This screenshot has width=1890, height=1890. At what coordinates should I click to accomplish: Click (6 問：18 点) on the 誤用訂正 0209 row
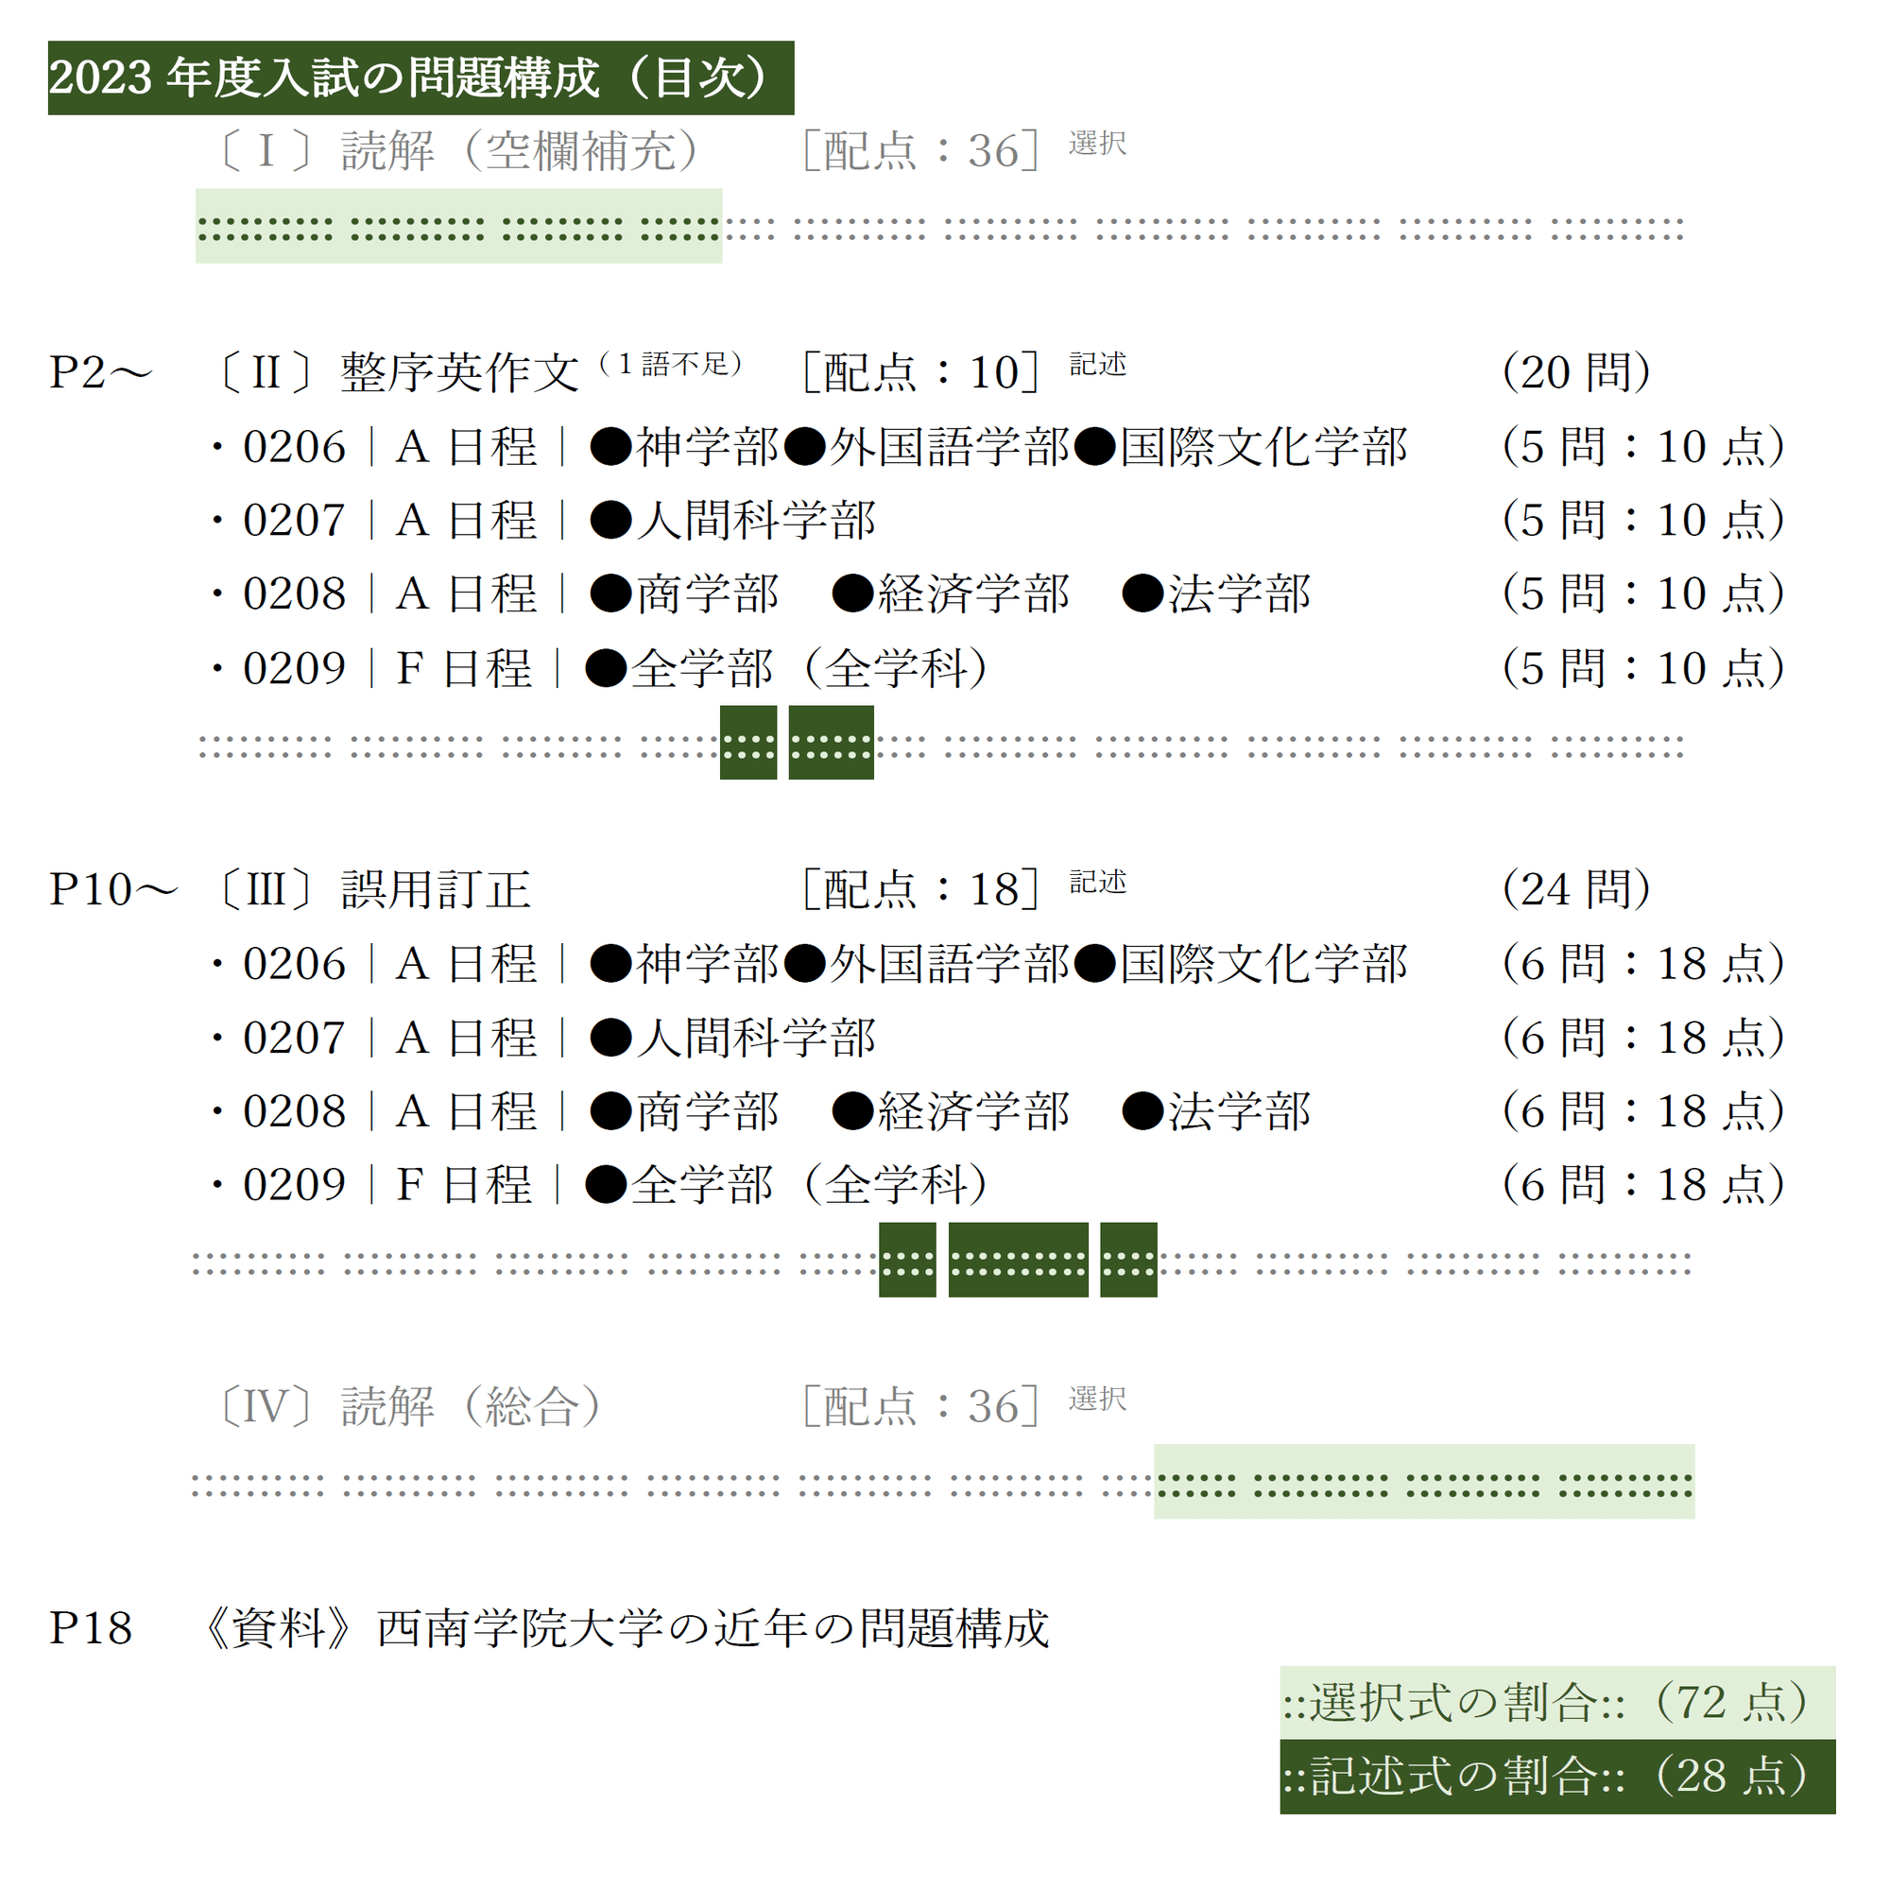1643,1185
